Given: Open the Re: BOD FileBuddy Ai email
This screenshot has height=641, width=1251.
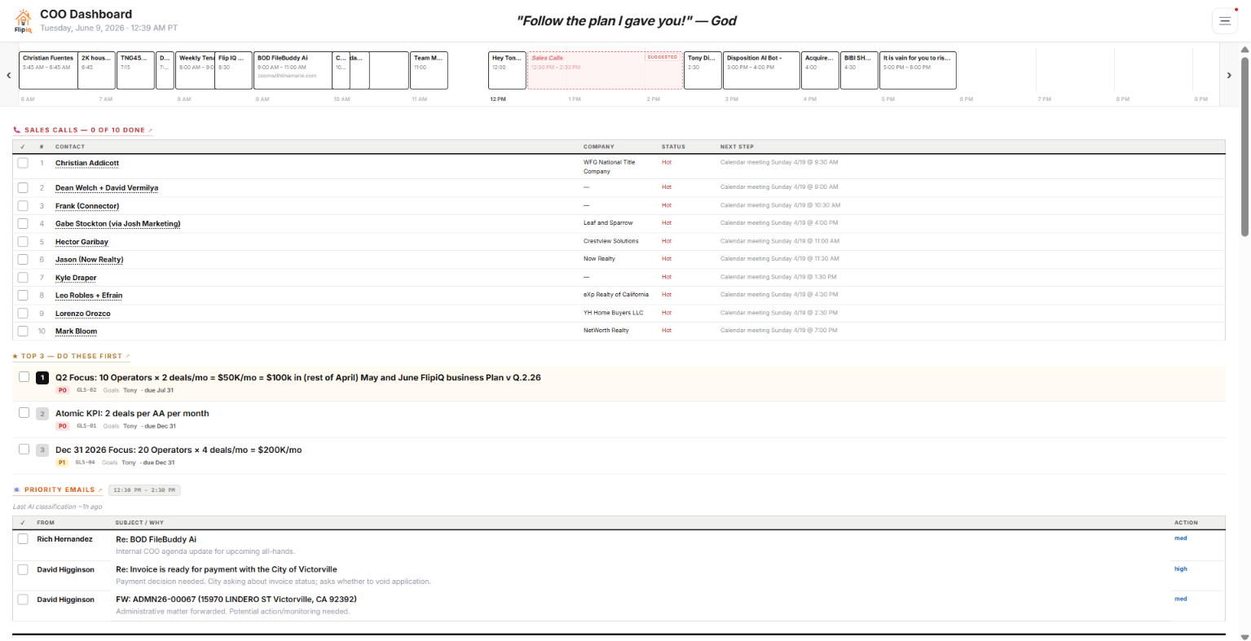Looking at the screenshot, I should (156, 539).
